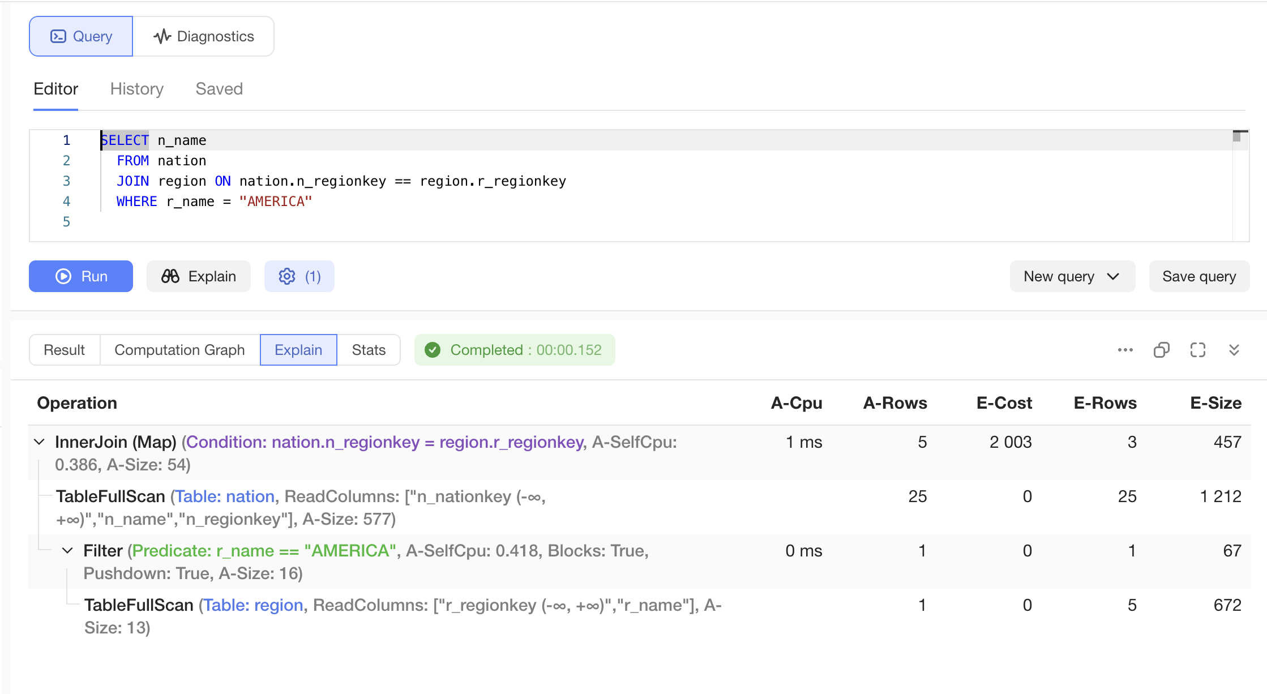Click the A-Cpu column header
The image size is (1267, 694).
(x=797, y=403)
